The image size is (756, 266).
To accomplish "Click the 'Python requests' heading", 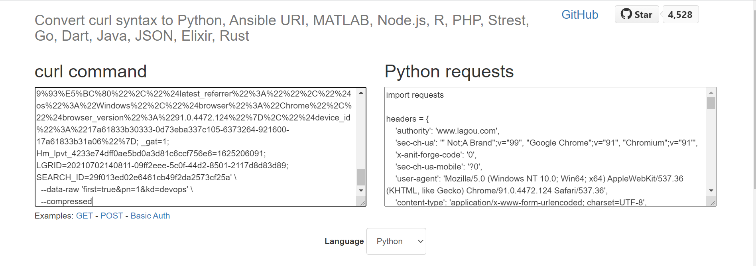I will [449, 72].
